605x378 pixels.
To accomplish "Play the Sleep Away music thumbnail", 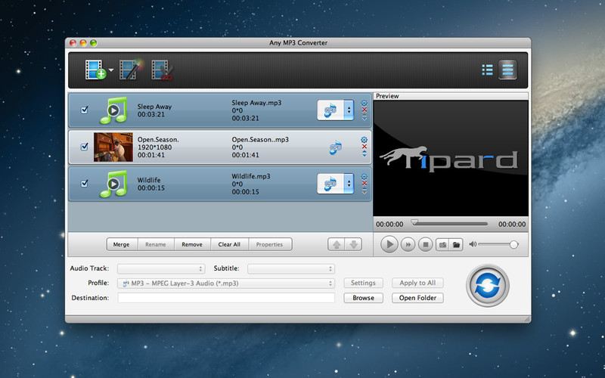I will [113, 110].
